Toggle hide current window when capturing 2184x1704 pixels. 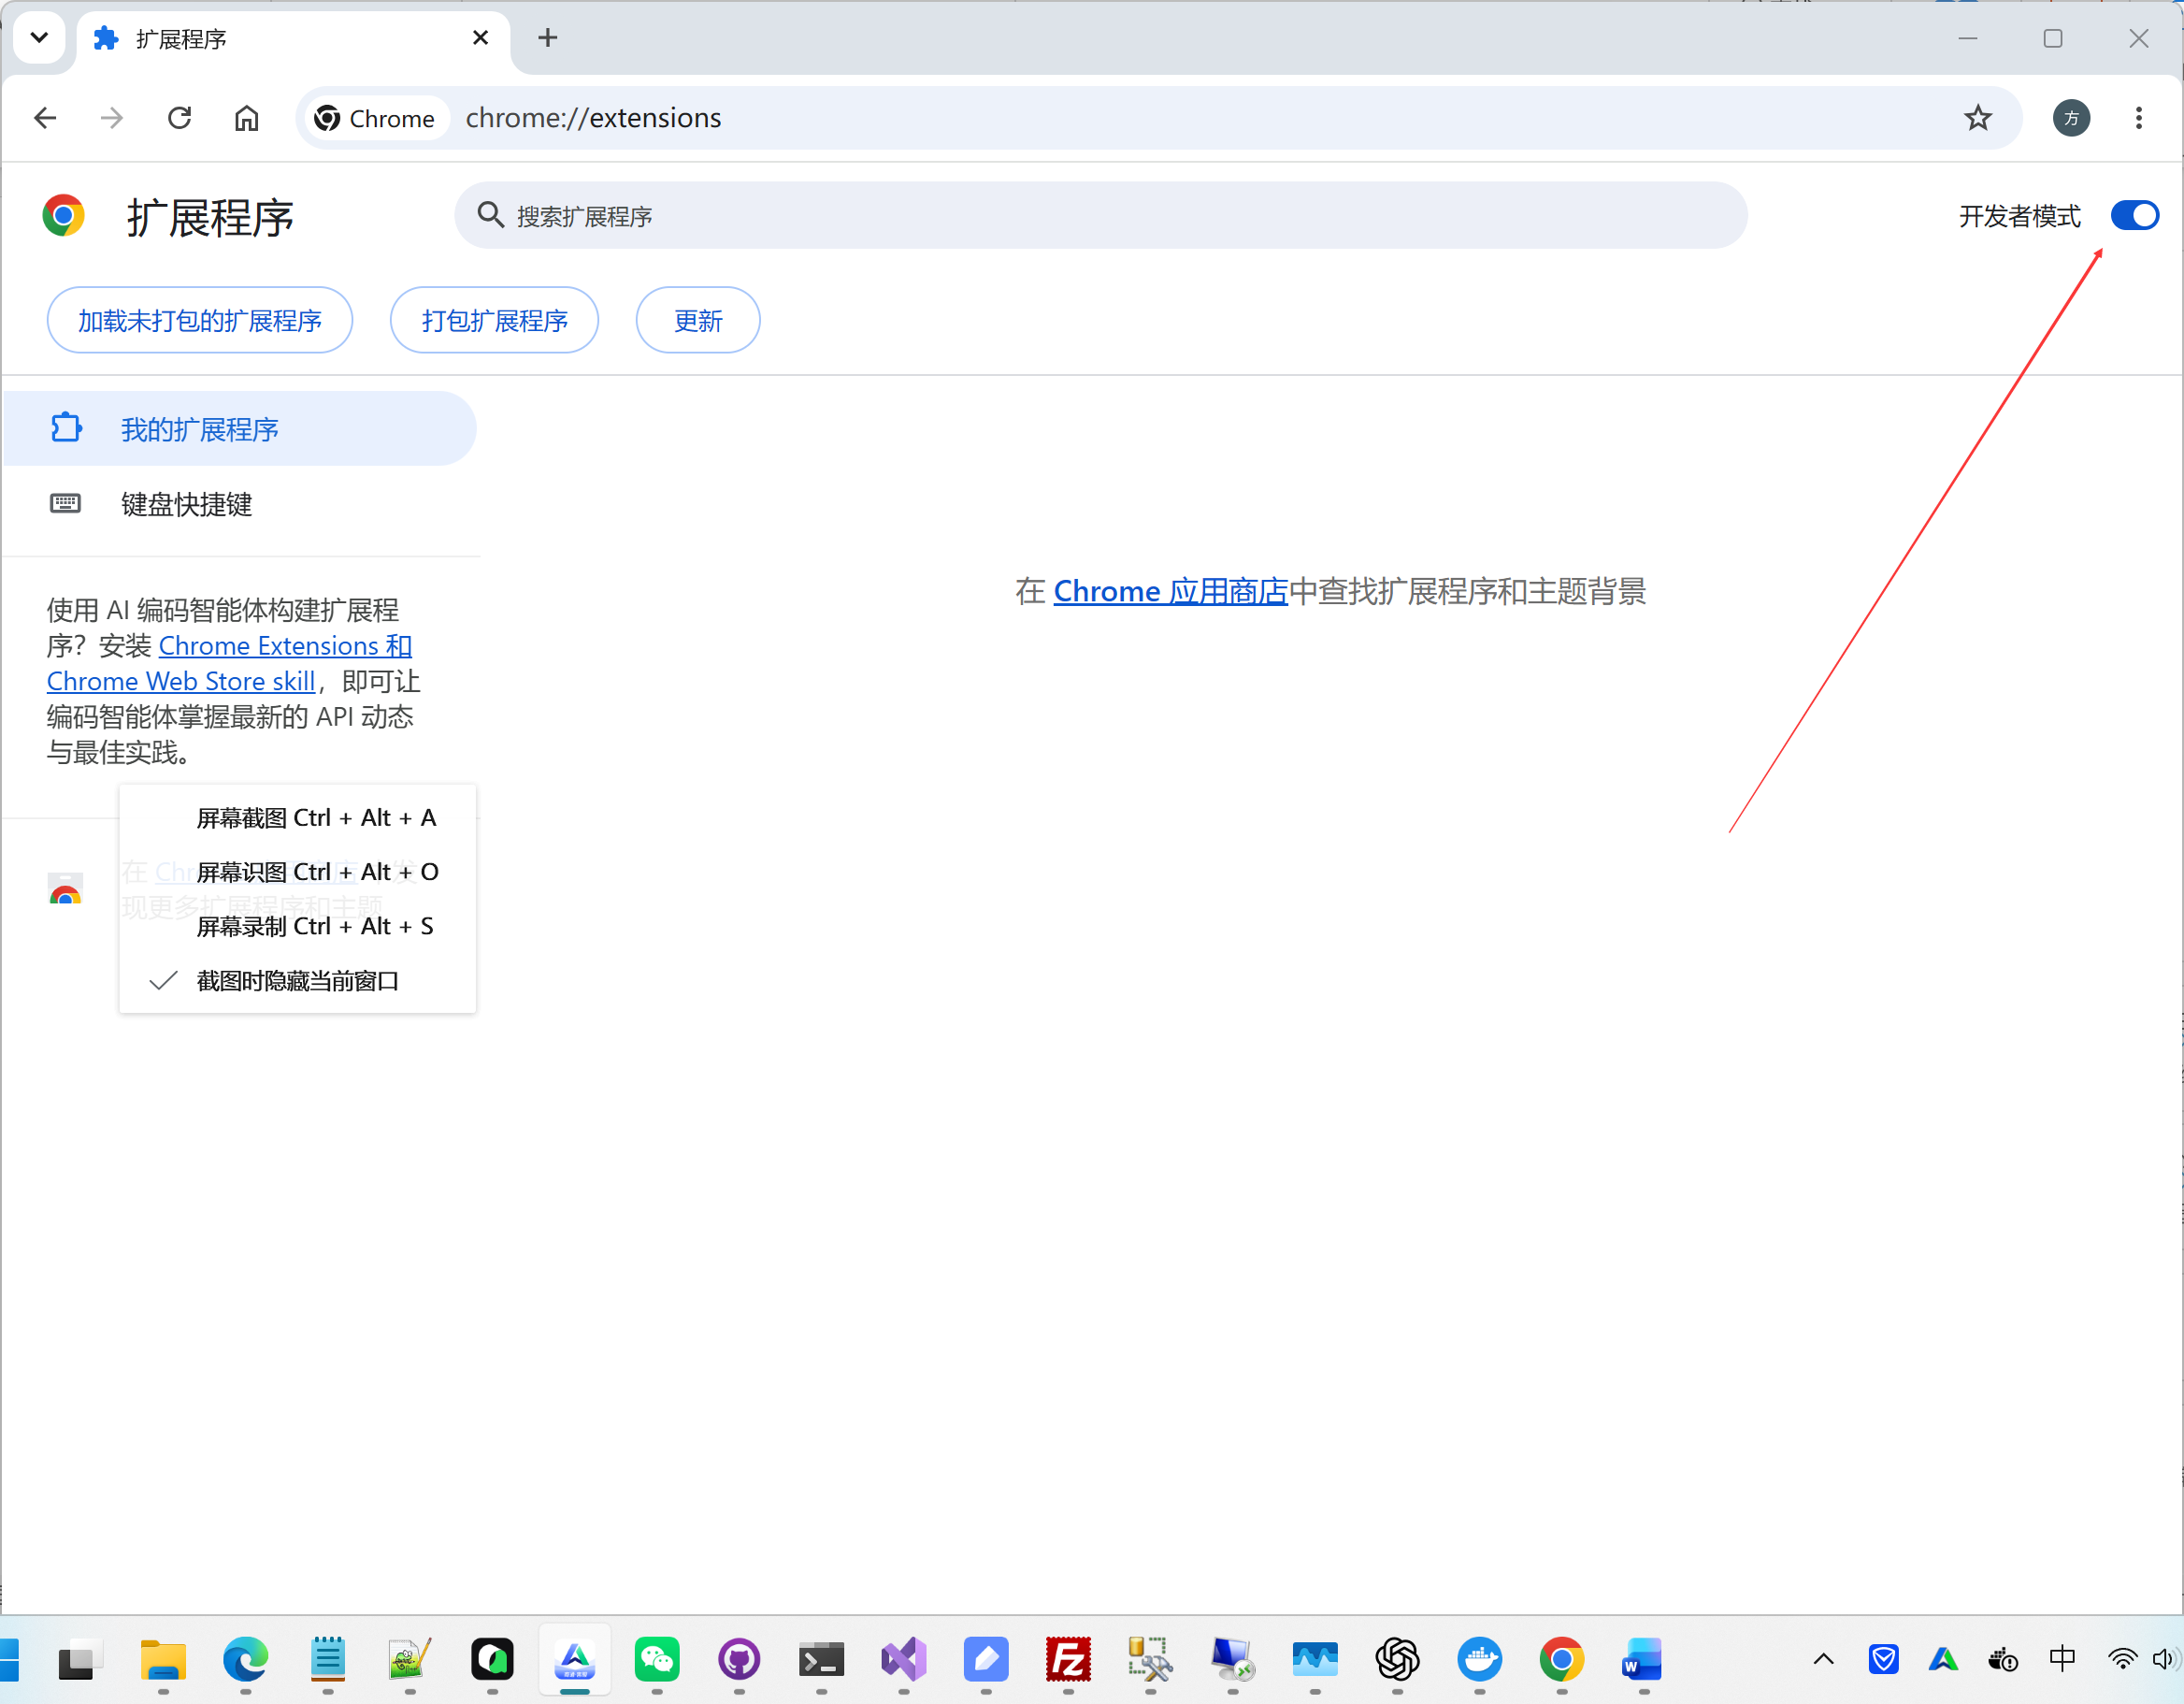point(298,980)
